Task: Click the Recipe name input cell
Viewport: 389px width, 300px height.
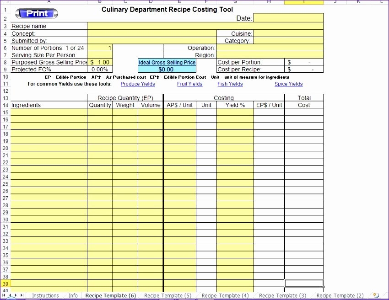Action: pos(205,26)
